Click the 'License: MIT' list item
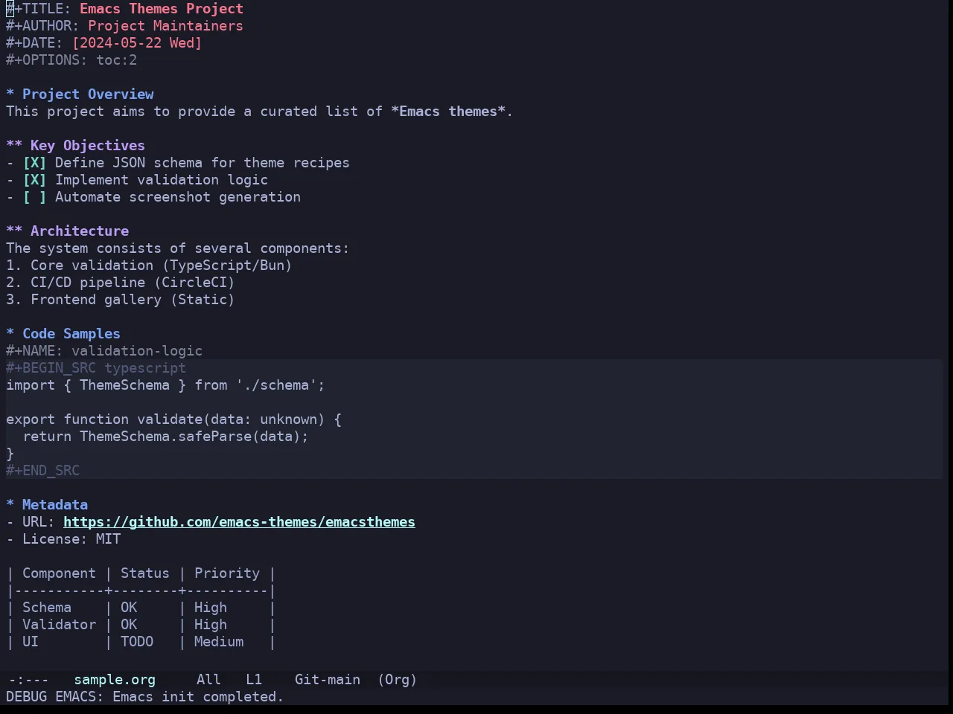This screenshot has width=953, height=714. pyautogui.click(x=63, y=539)
